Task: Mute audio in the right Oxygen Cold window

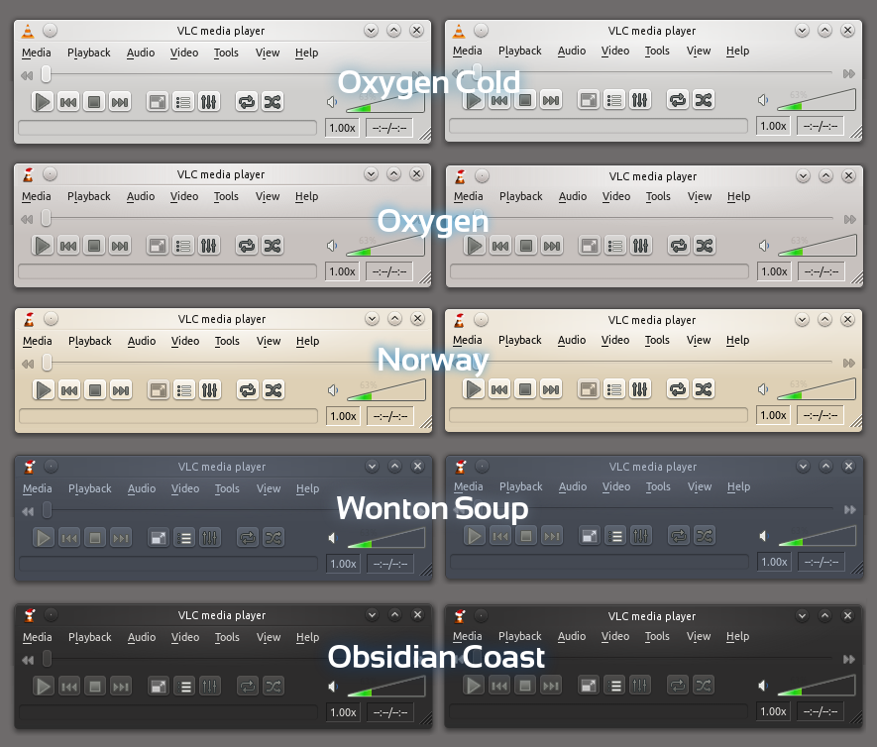Action: click(763, 100)
